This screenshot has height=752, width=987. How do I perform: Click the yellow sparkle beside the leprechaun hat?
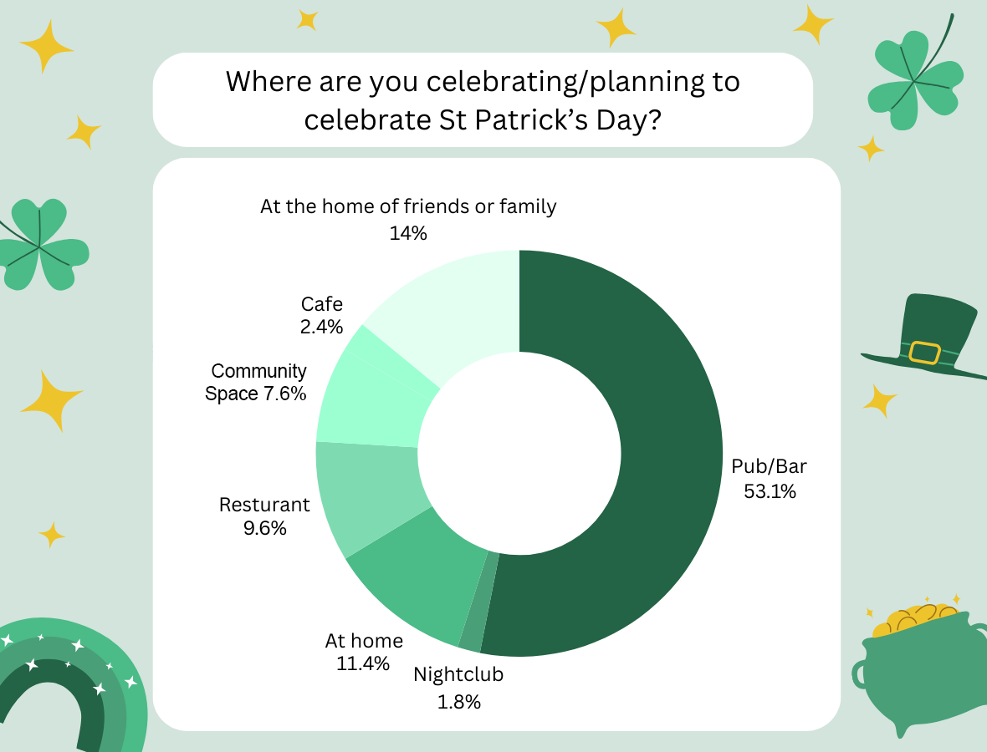click(x=880, y=400)
